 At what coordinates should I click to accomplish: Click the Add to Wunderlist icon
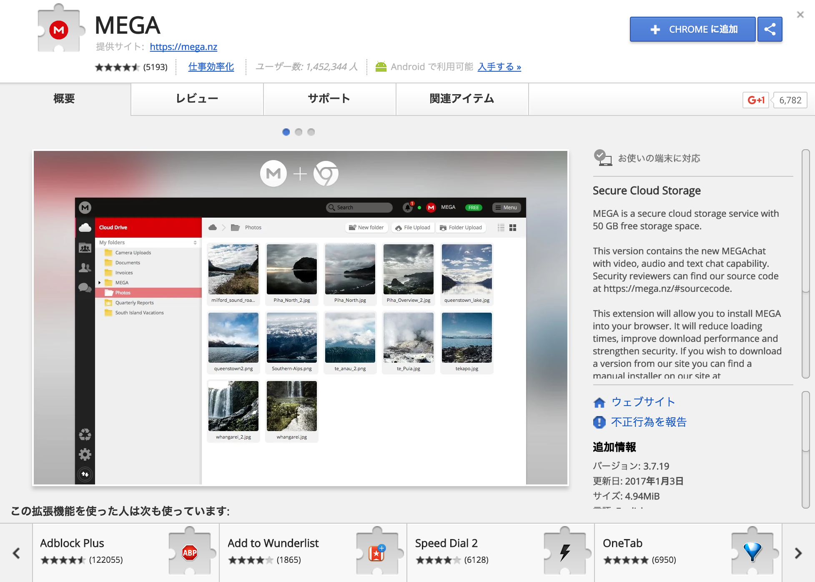click(377, 553)
